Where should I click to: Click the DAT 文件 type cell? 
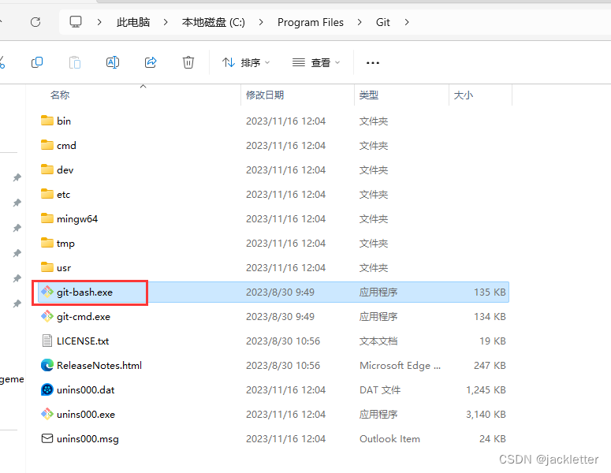380,390
